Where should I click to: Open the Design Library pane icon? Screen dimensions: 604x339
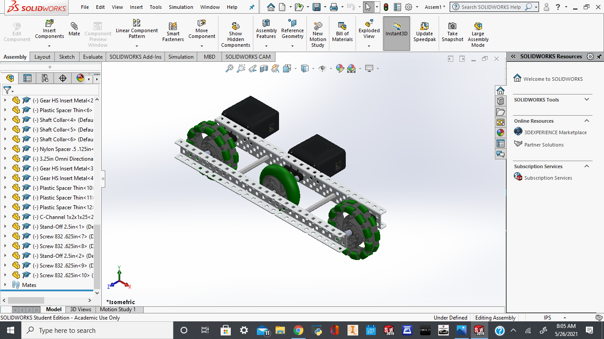coord(501,101)
